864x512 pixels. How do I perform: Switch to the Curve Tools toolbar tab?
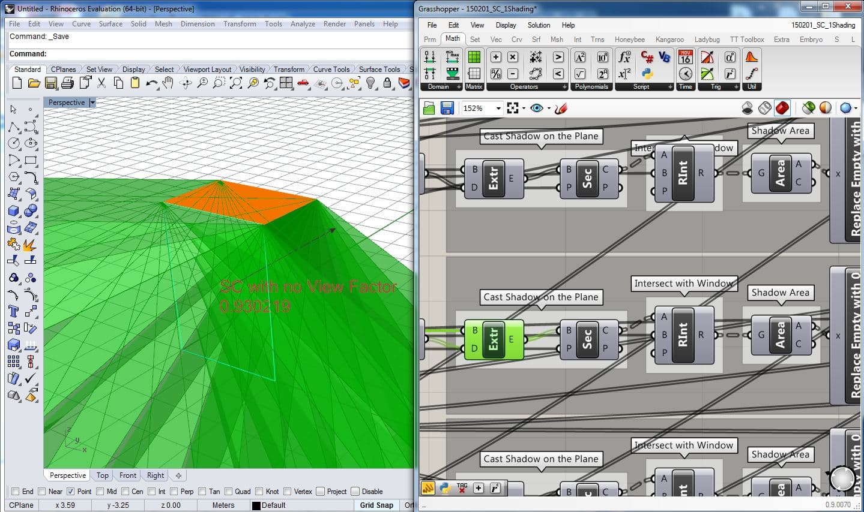coord(331,70)
